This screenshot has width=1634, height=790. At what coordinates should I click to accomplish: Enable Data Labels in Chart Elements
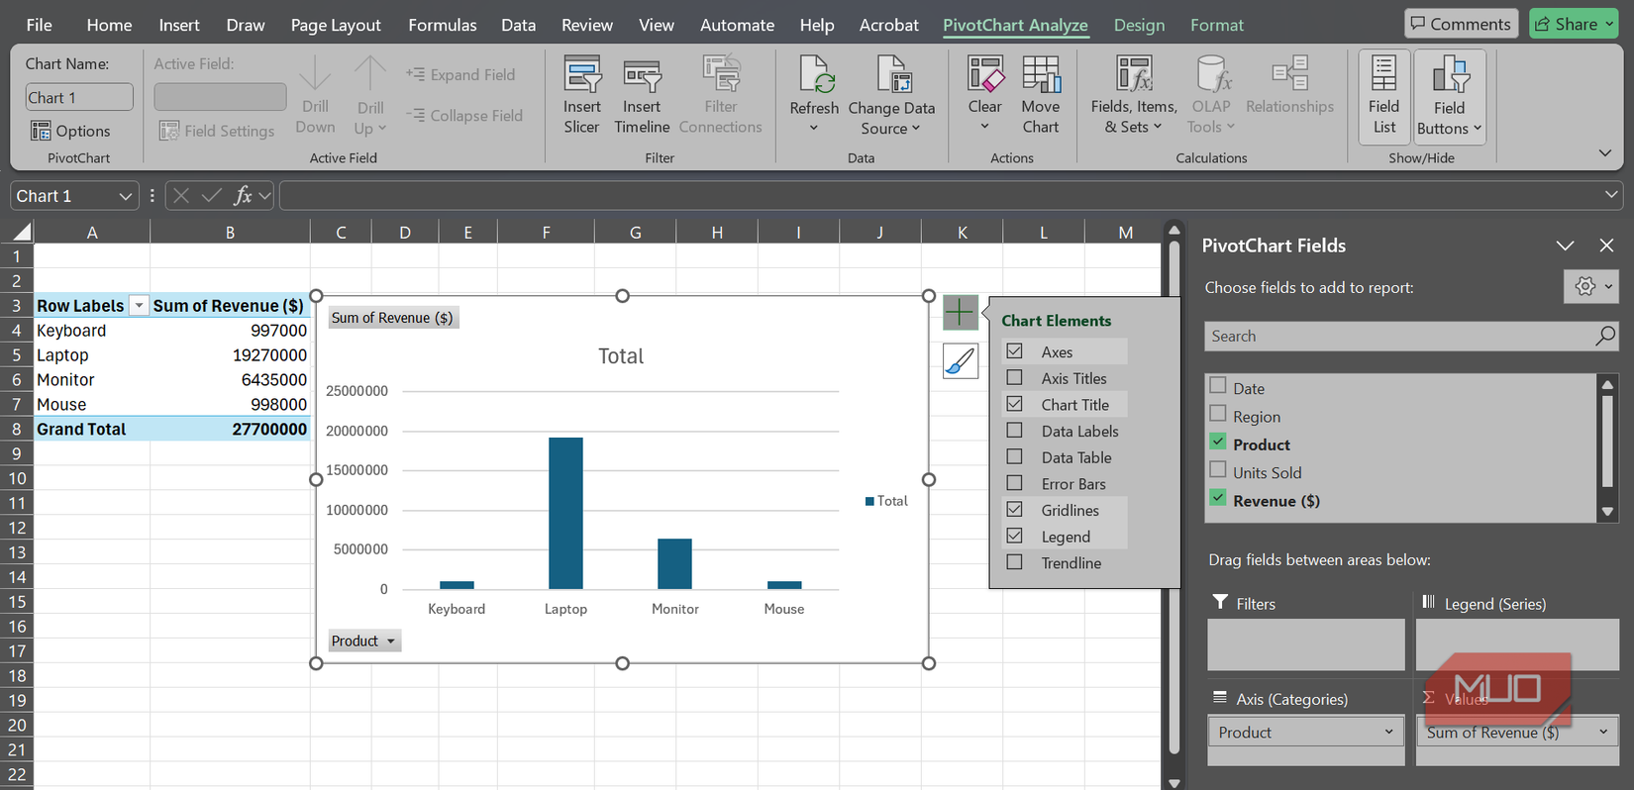[x=1015, y=431]
